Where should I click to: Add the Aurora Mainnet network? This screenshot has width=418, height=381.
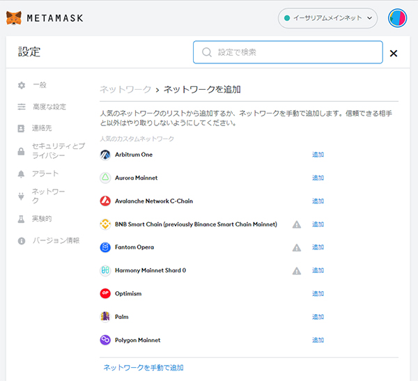click(318, 178)
